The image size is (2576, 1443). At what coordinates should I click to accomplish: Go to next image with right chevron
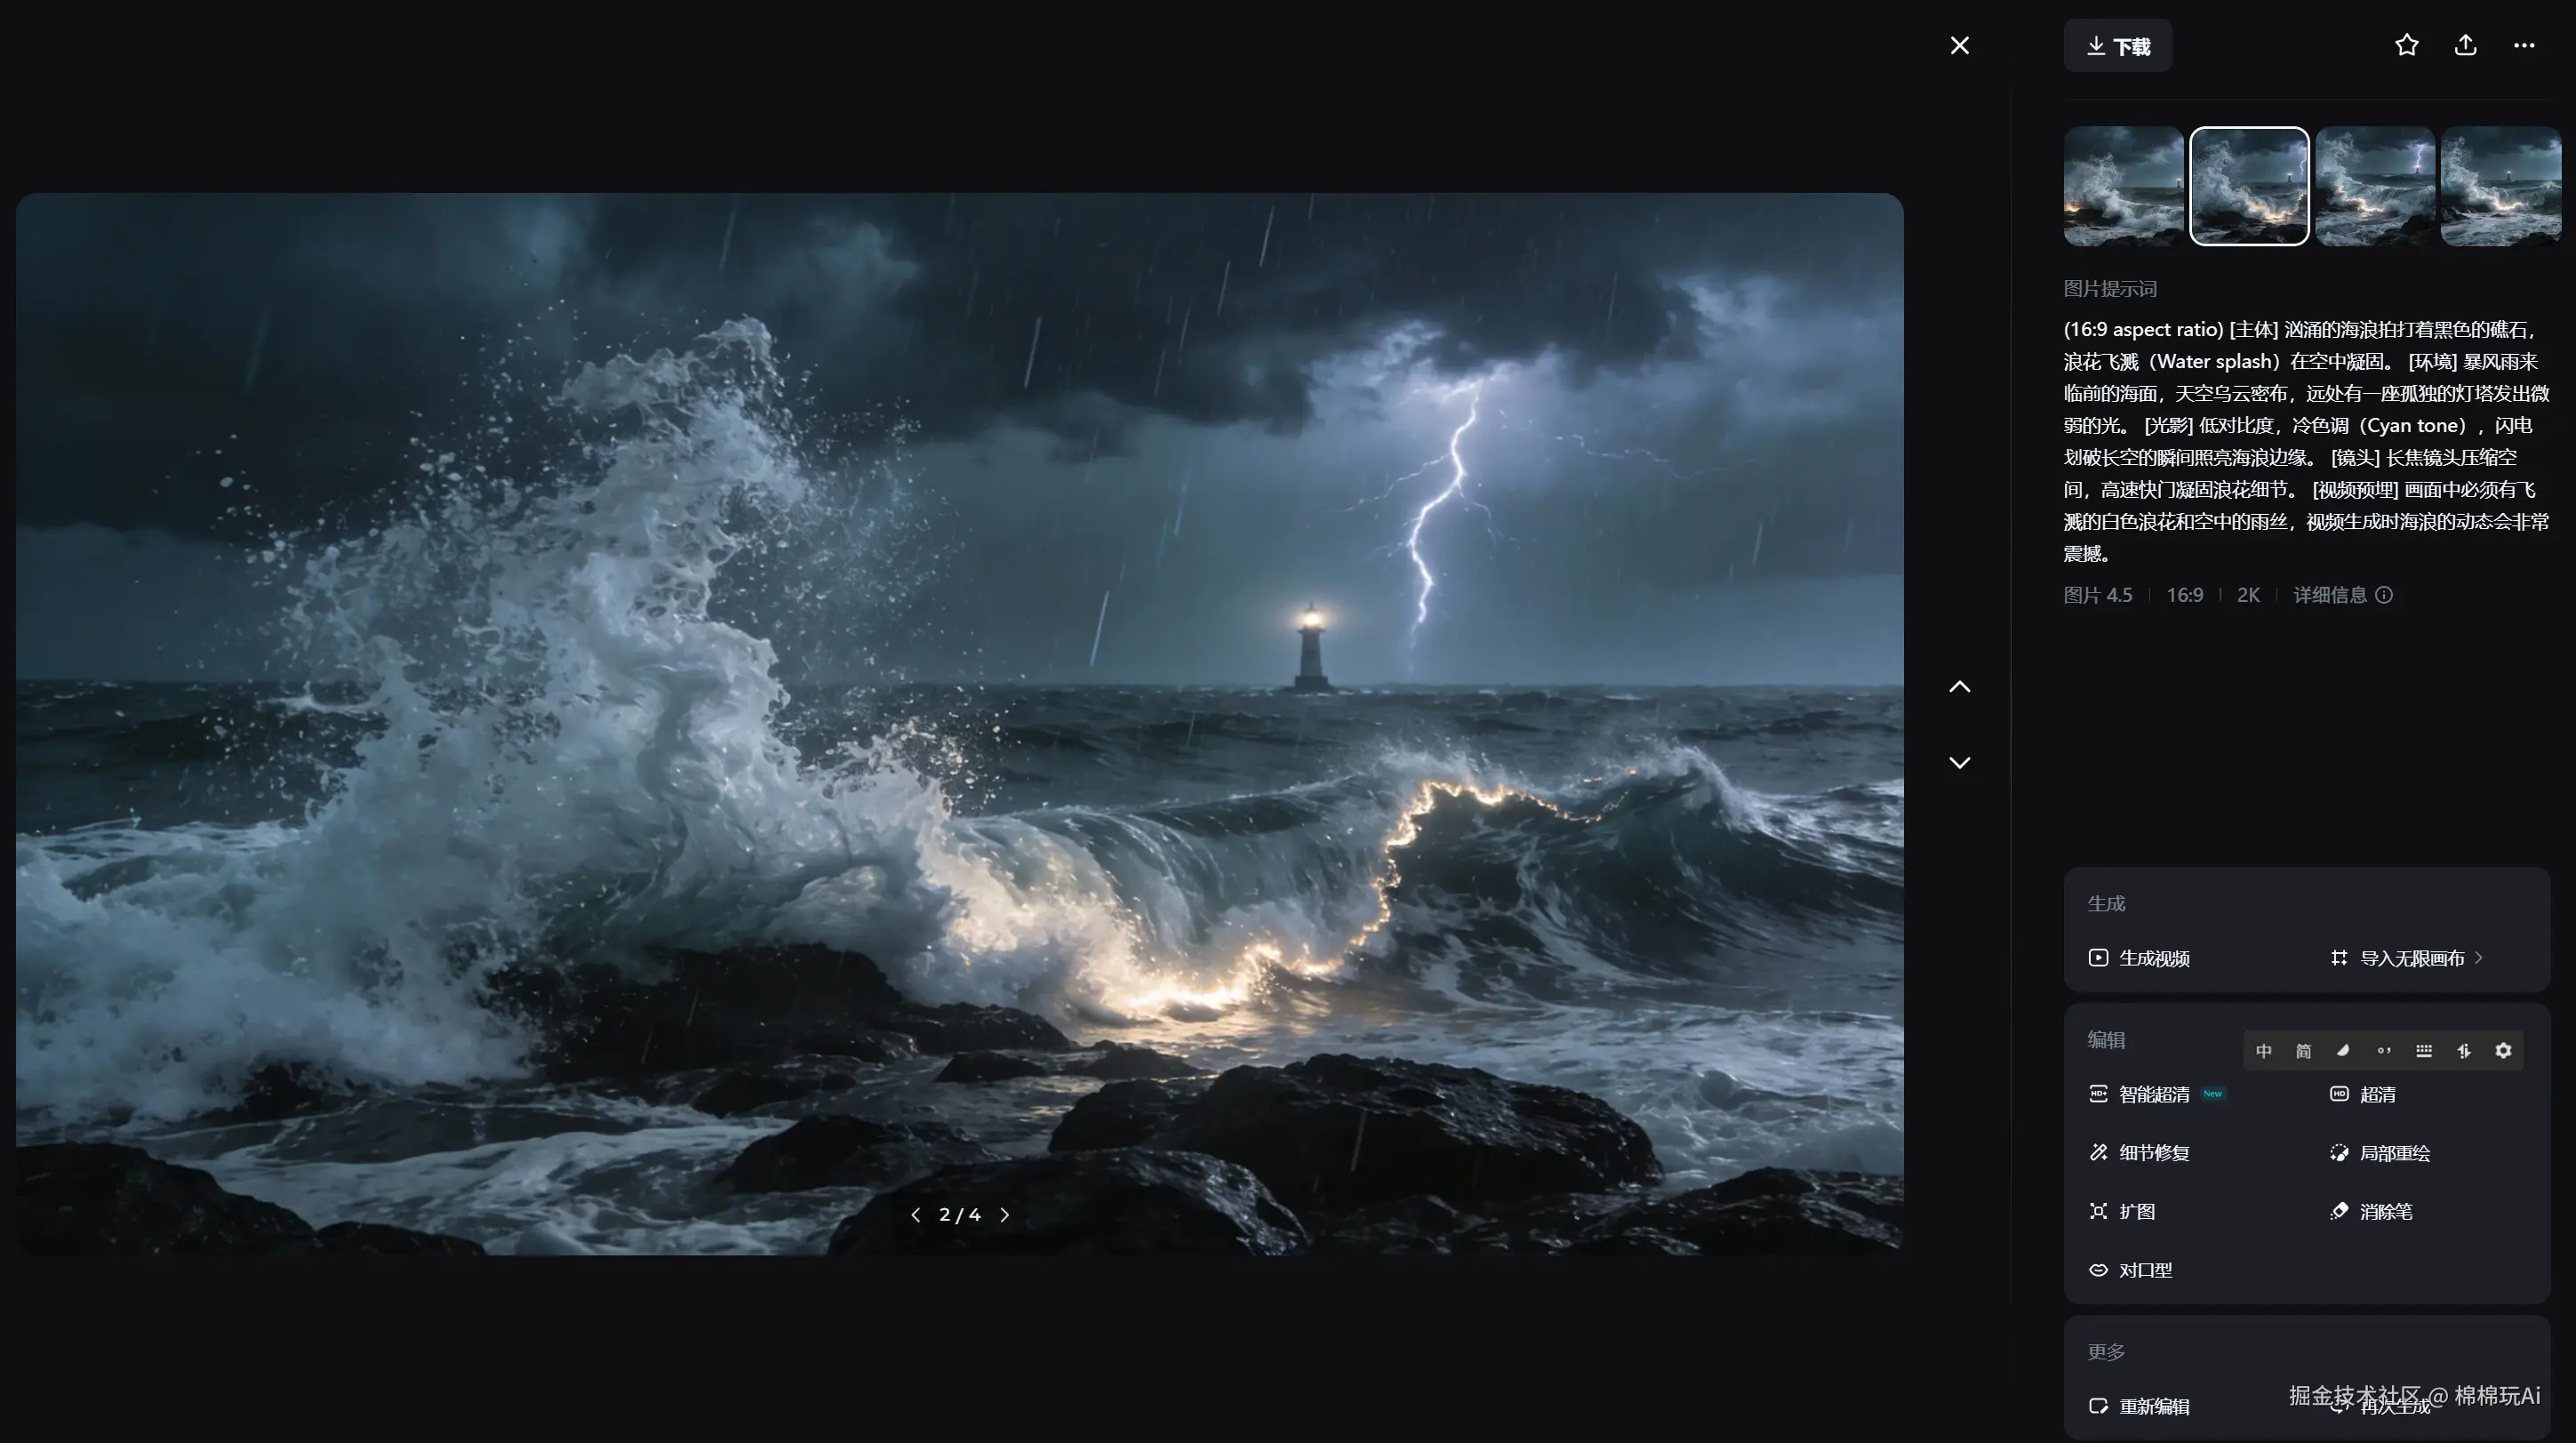(x=1005, y=1214)
